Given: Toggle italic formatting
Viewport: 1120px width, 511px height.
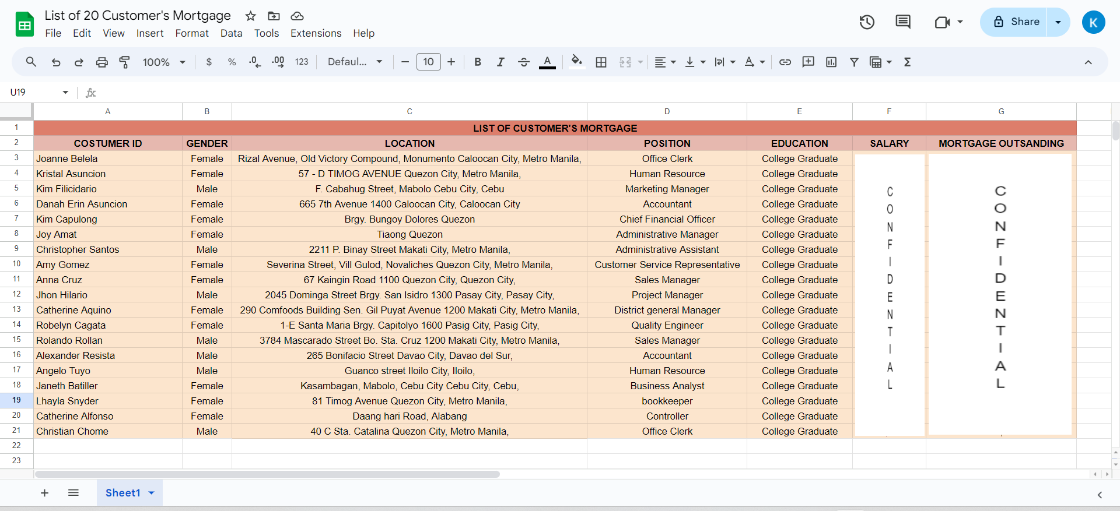Looking at the screenshot, I should (501, 62).
